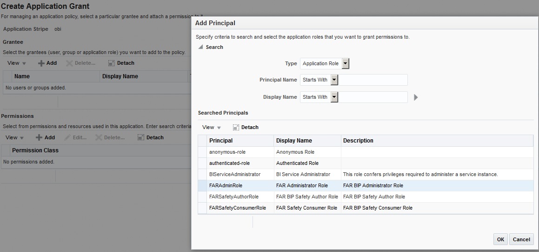The height and width of the screenshot is (252, 539).
Task: Cancel the Add Principal dialog
Action: (x=521, y=239)
